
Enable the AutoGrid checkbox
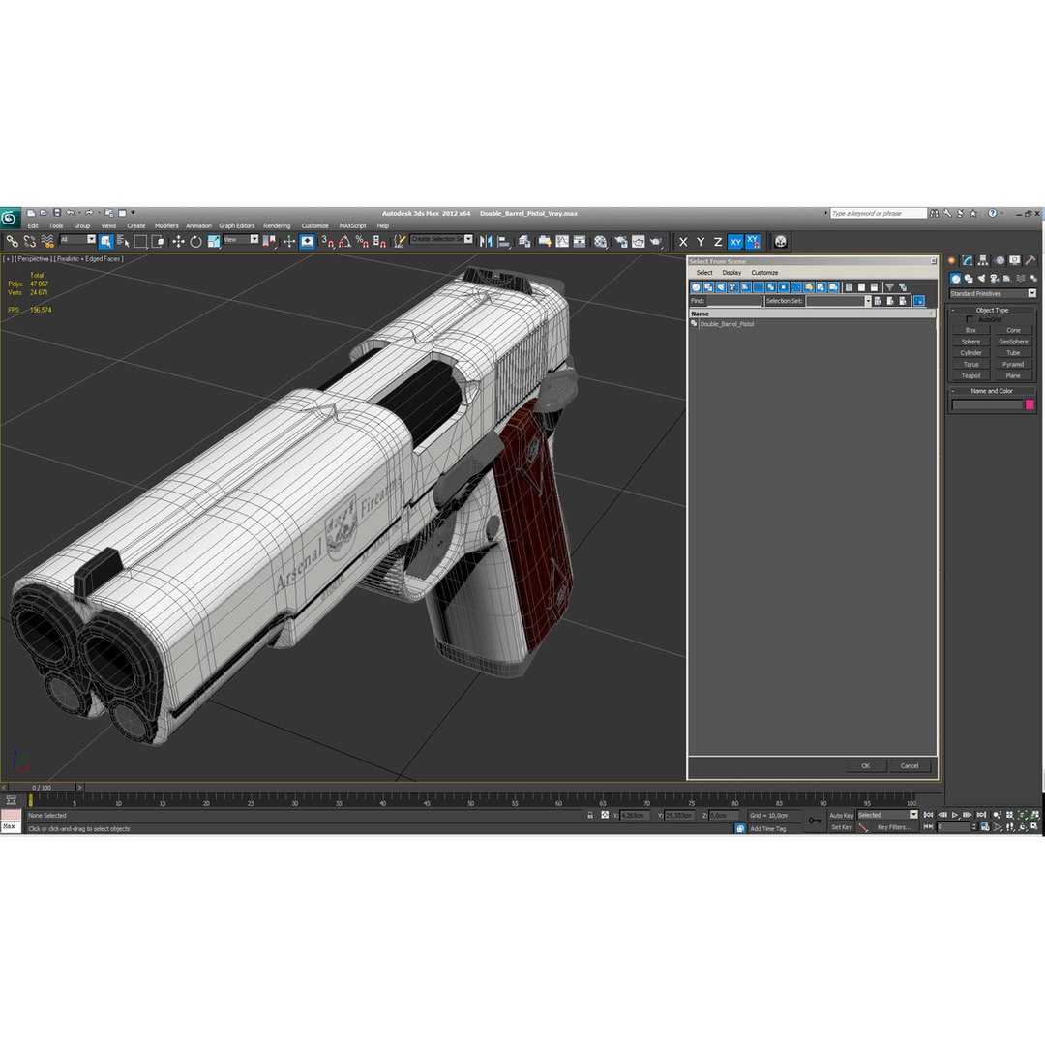970,320
